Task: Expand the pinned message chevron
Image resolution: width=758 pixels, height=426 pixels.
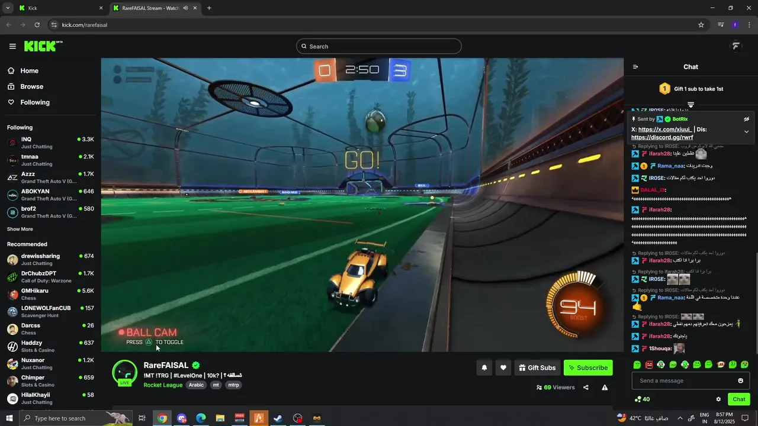Action: [746, 132]
